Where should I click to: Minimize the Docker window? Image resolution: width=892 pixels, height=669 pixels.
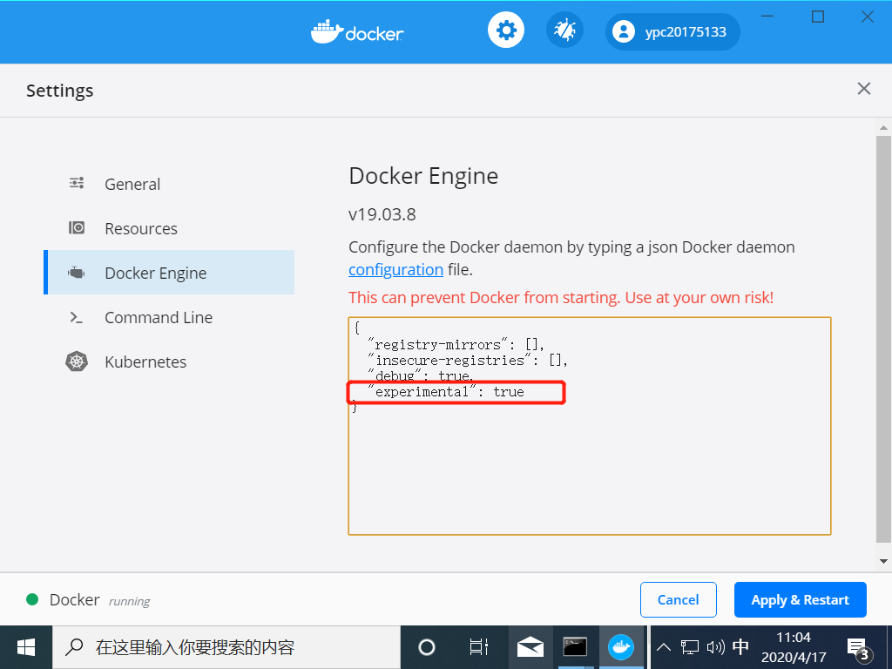tap(767, 17)
